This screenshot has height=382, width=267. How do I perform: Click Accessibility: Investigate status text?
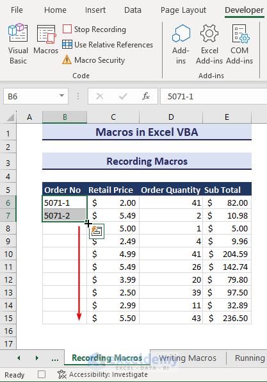(x=108, y=374)
